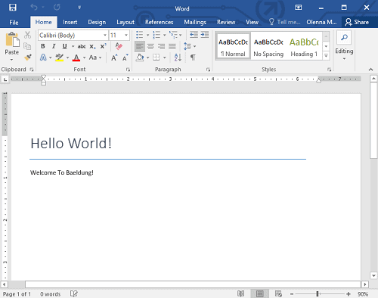The width and height of the screenshot is (378, 298).
Task: Switch to the Insert tab
Action: (70, 23)
